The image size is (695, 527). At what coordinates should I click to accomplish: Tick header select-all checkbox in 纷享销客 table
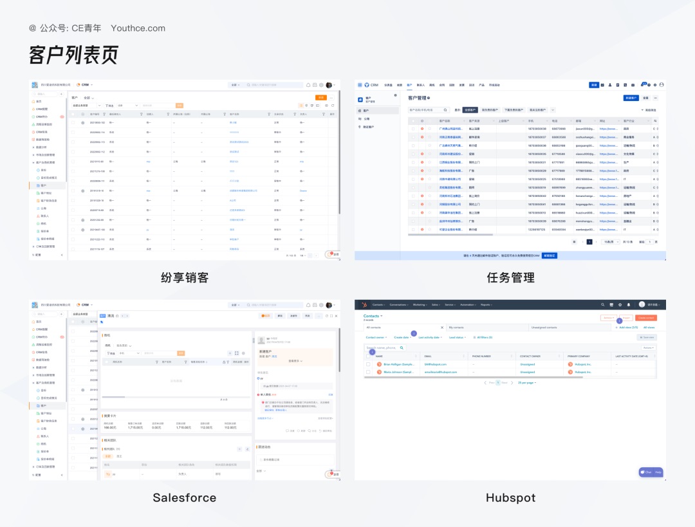[73, 114]
